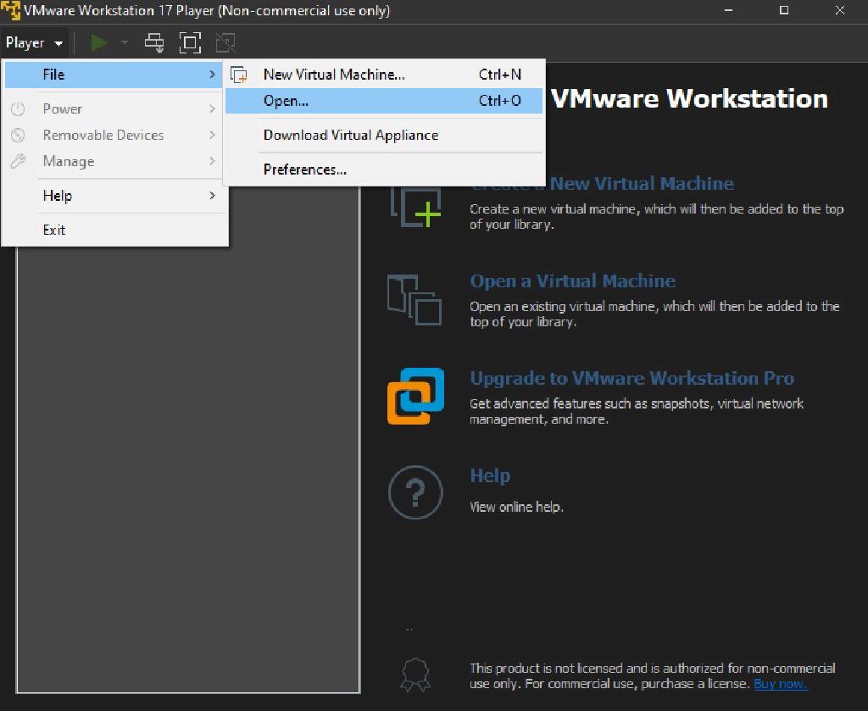Image resolution: width=868 pixels, height=711 pixels.
Task: Click the Help question mark icon
Action: pyautogui.click(x=415, y=492)
